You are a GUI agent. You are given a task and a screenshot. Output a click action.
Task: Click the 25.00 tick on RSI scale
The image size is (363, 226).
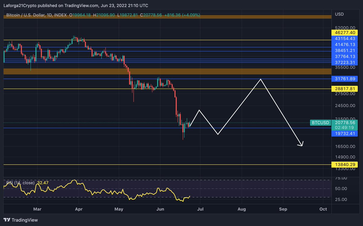tap(341, 199)
